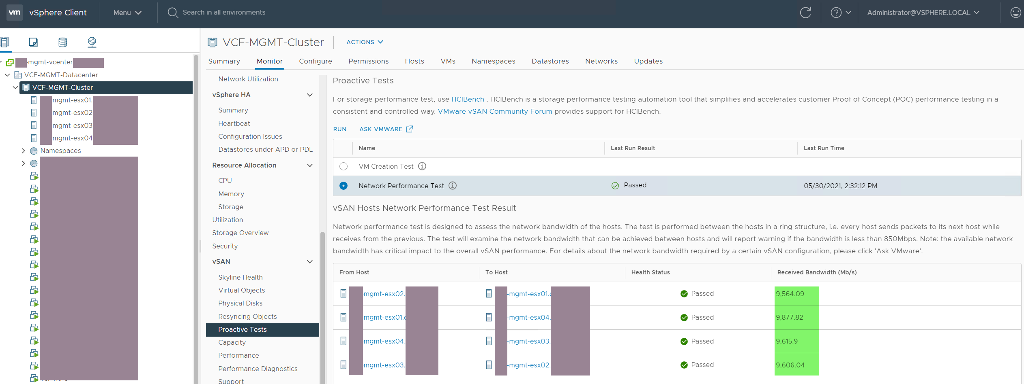Click the ASK VMWARE link
The width and height of the screenshot is (1024, 384).
pos(381,129)
